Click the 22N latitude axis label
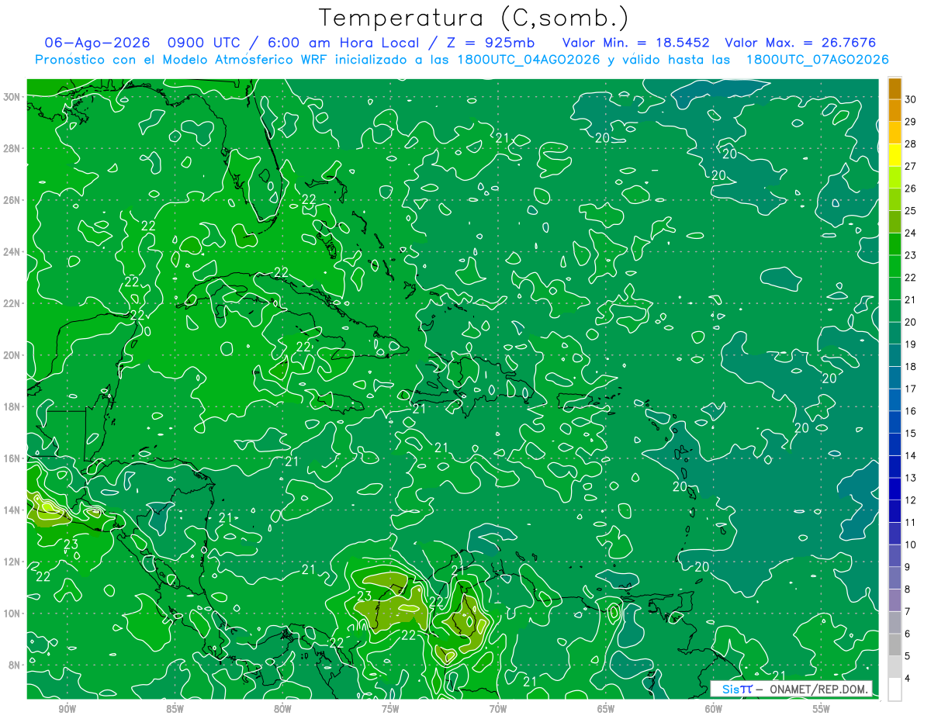 point(12,303)
